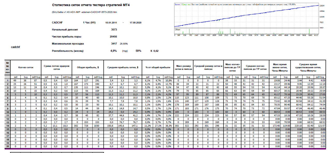334x153 pixels.
Task: Click the '% от общей прибыли' column header
Action: (158, 67)
